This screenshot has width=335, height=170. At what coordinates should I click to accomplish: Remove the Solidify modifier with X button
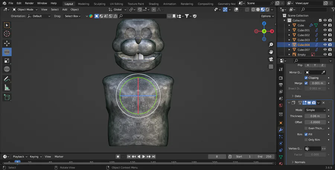[323, 103]
